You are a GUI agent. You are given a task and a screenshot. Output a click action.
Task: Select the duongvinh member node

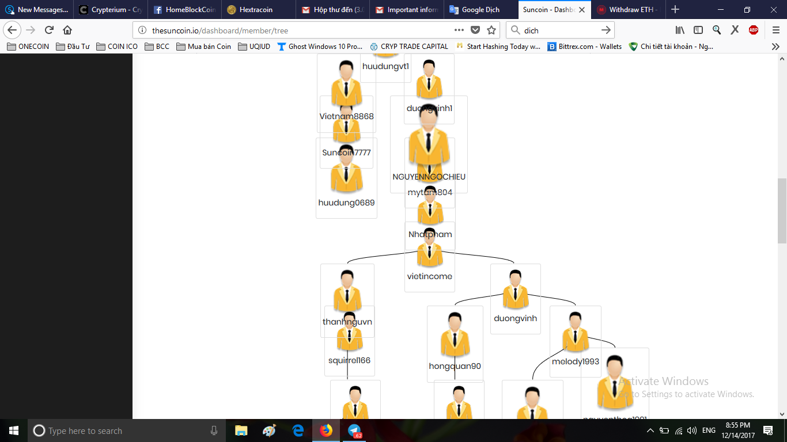point(516,299)
